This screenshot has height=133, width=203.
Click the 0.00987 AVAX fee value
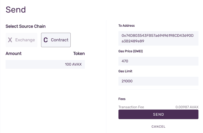[x=187, y=107]
